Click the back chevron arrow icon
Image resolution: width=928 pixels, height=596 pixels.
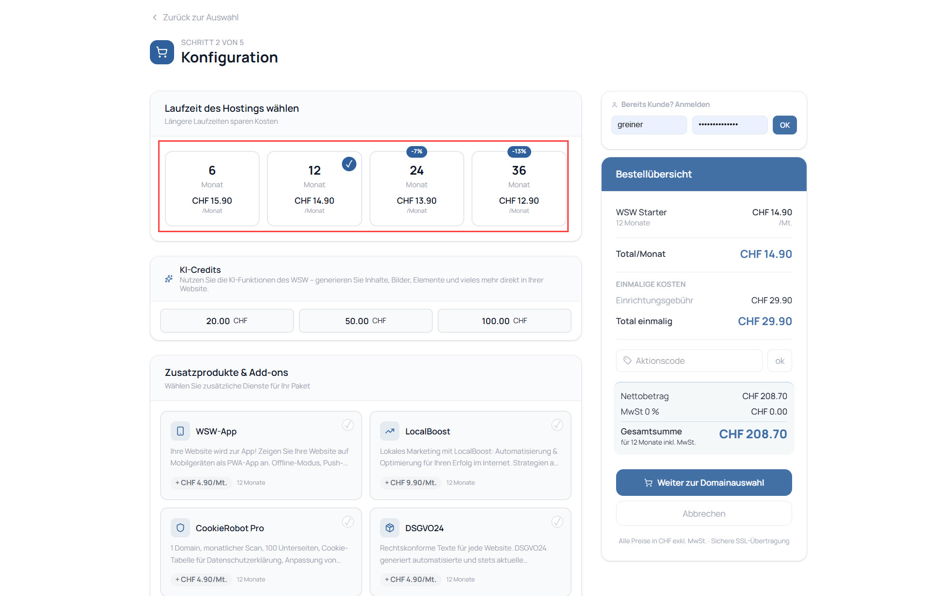155,17
